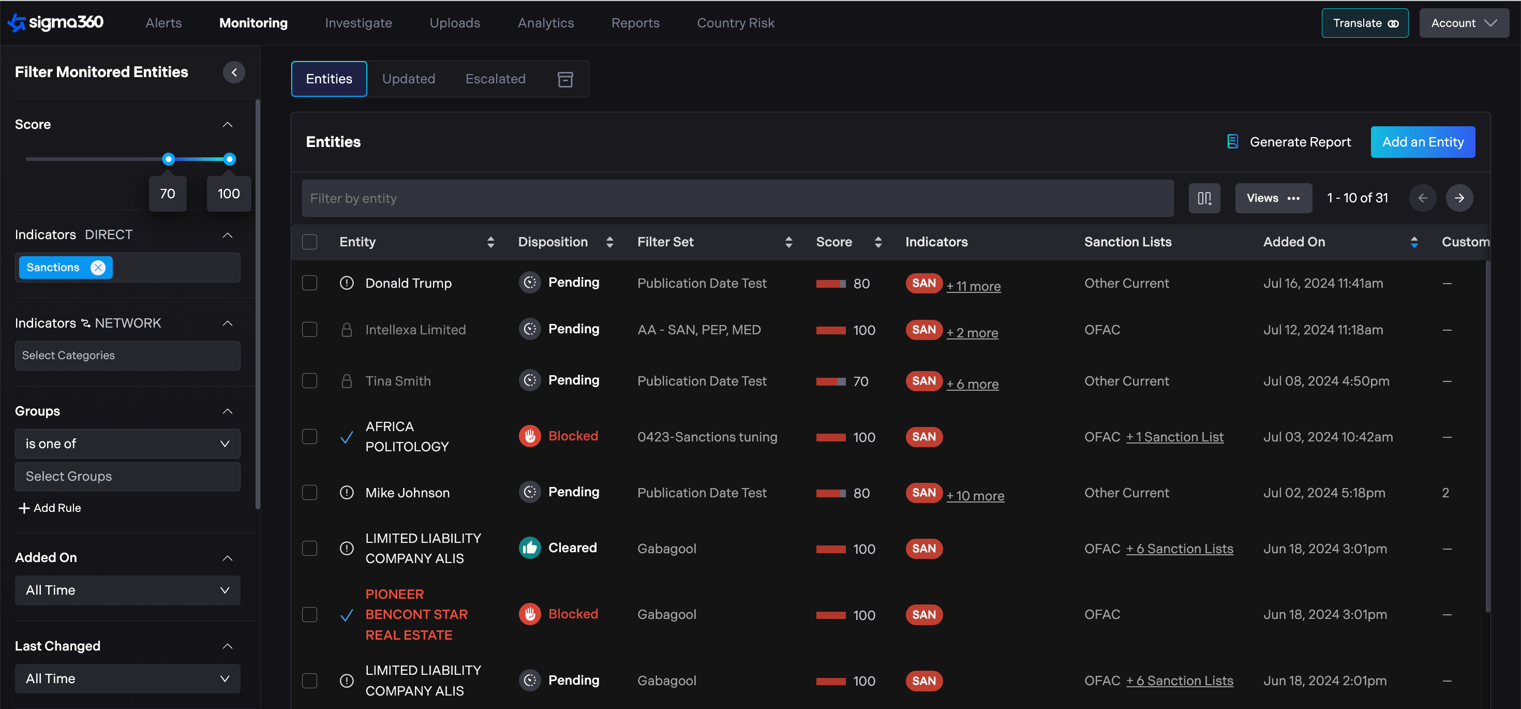Screen dimensions: 1521x709
Task: Tick the select-all header checkbox
Action: pyautogui.click(x=309, y=242)
